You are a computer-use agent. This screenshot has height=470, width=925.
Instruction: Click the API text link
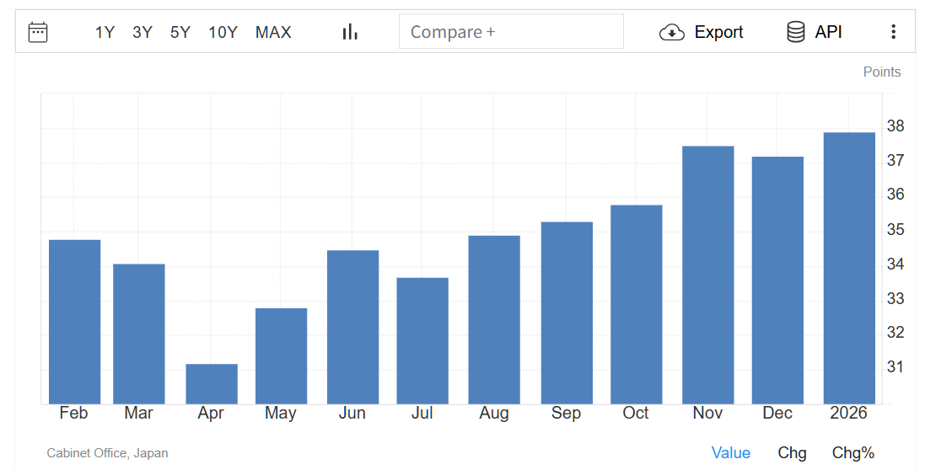[x=828, y=32]
